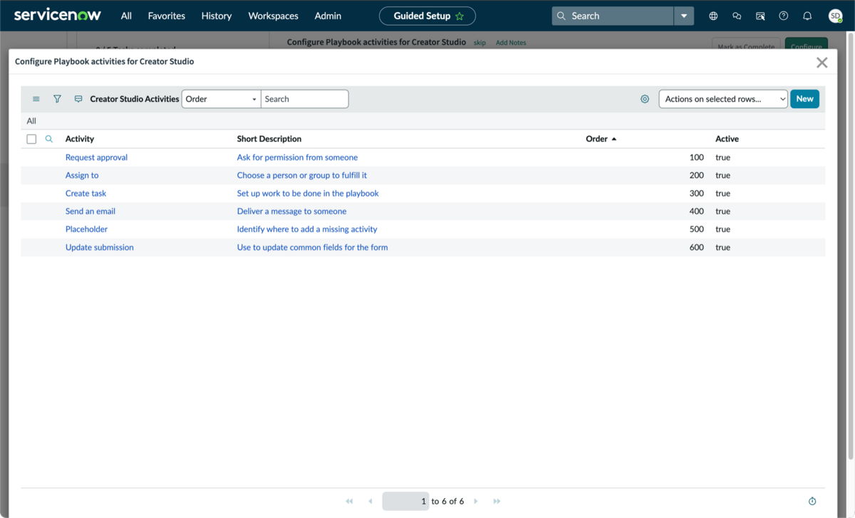Image resolution: width=855 pixels, height=518 pixels.
Task: Click the skip link behind the dialog
Action: tap(480, 43)
